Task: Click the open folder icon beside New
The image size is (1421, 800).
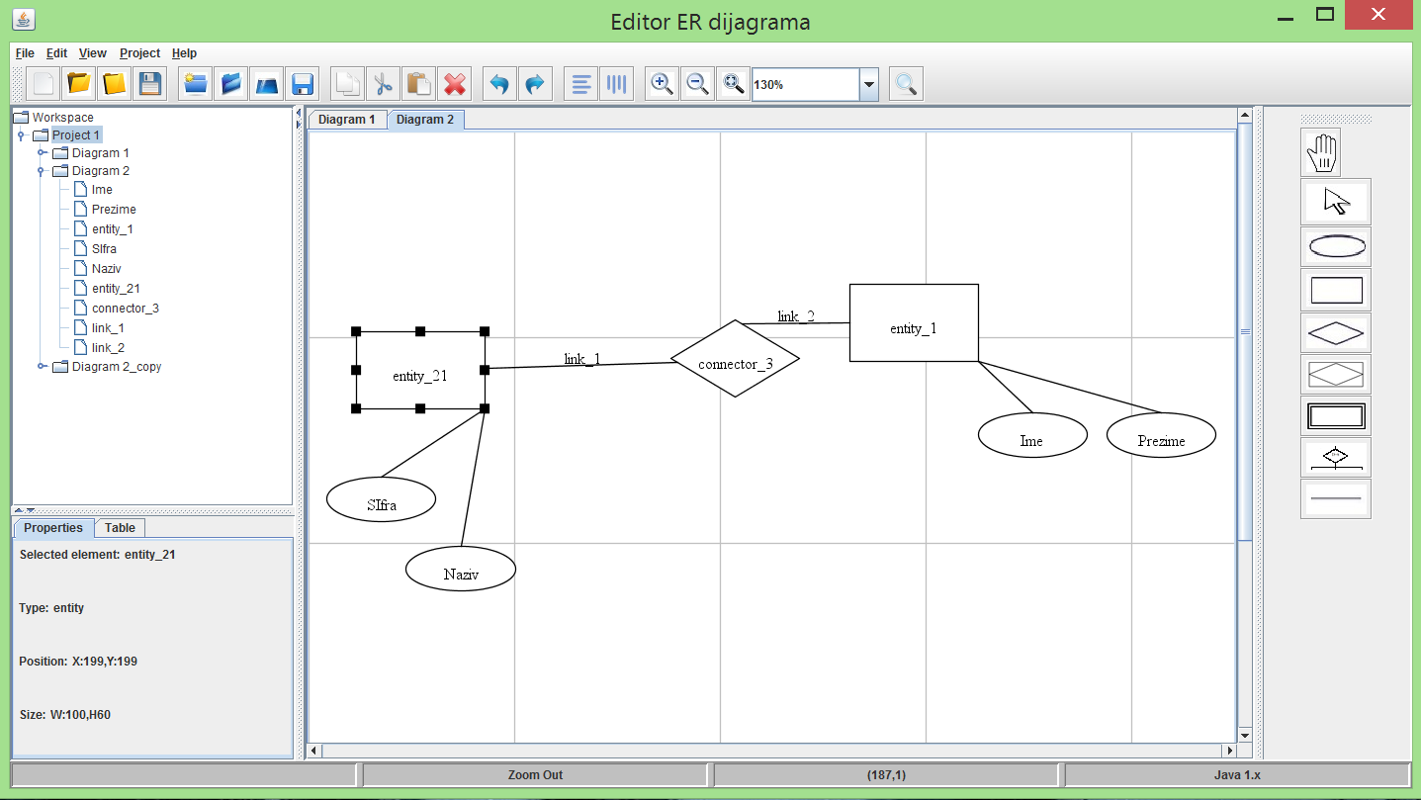Action: [79, 84]
